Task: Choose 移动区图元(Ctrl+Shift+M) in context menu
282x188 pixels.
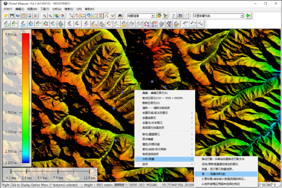Action: pyautogui.click(x=165, y=98)
